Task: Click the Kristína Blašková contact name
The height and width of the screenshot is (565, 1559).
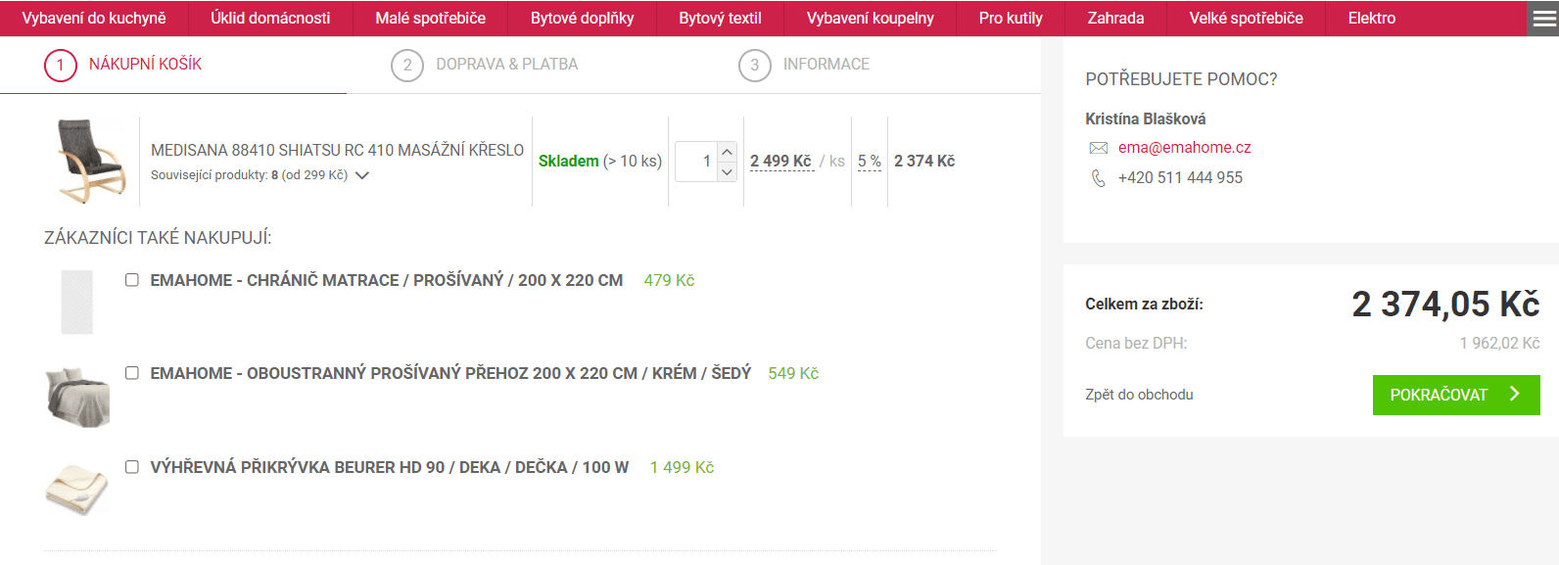Action: tap(1145, 119)
